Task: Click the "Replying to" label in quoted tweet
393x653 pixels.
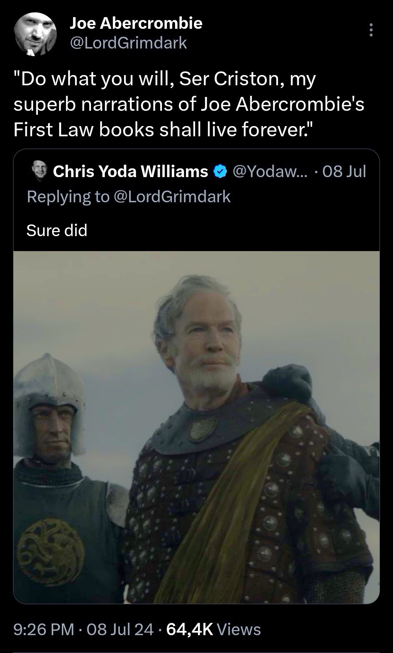Action: [68, 196]
